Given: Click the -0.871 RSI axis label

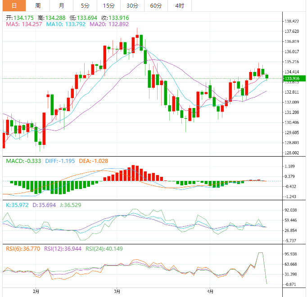Looking at the screenshot, I should (x=290, y=284).
